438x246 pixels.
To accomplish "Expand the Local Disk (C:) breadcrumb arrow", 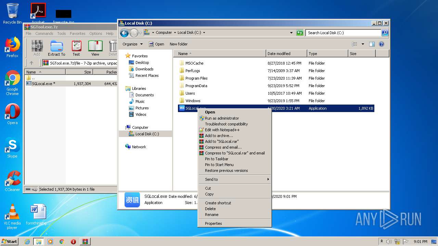I will (204, 33).
